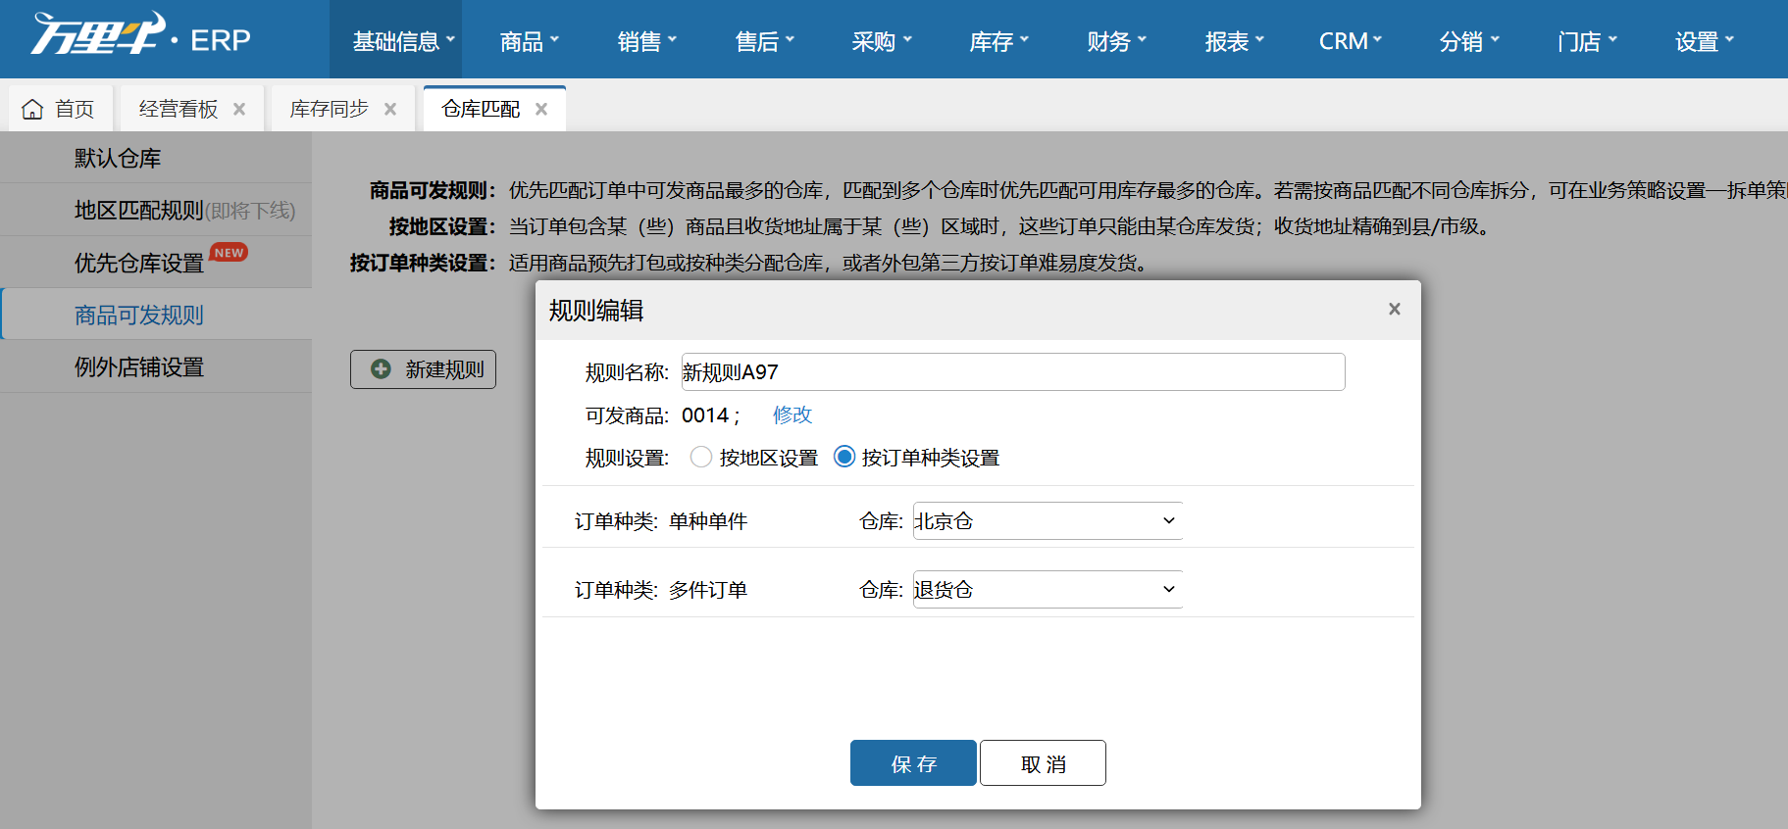Select the 按订单种类设置 radio option
Screen dimensions: 1788x829
844,458
